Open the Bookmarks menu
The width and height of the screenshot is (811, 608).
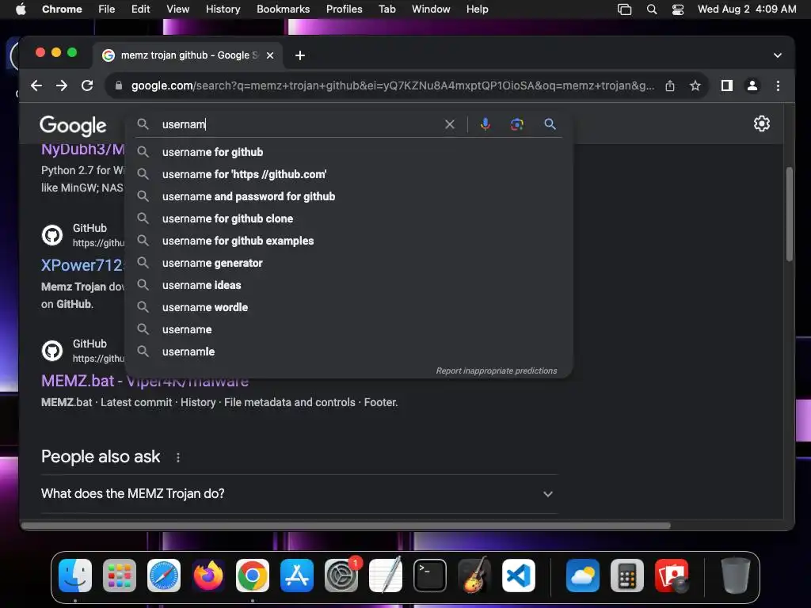(284, 9)
